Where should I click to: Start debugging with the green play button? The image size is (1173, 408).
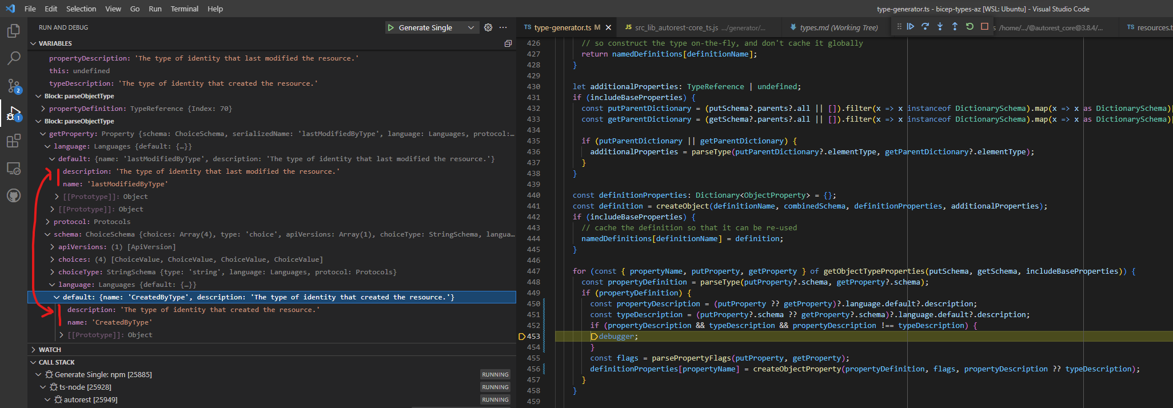391,27
